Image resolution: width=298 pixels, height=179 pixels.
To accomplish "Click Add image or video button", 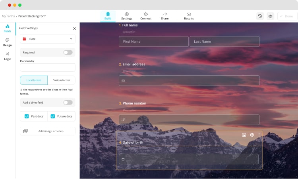I will coord(48,131).
